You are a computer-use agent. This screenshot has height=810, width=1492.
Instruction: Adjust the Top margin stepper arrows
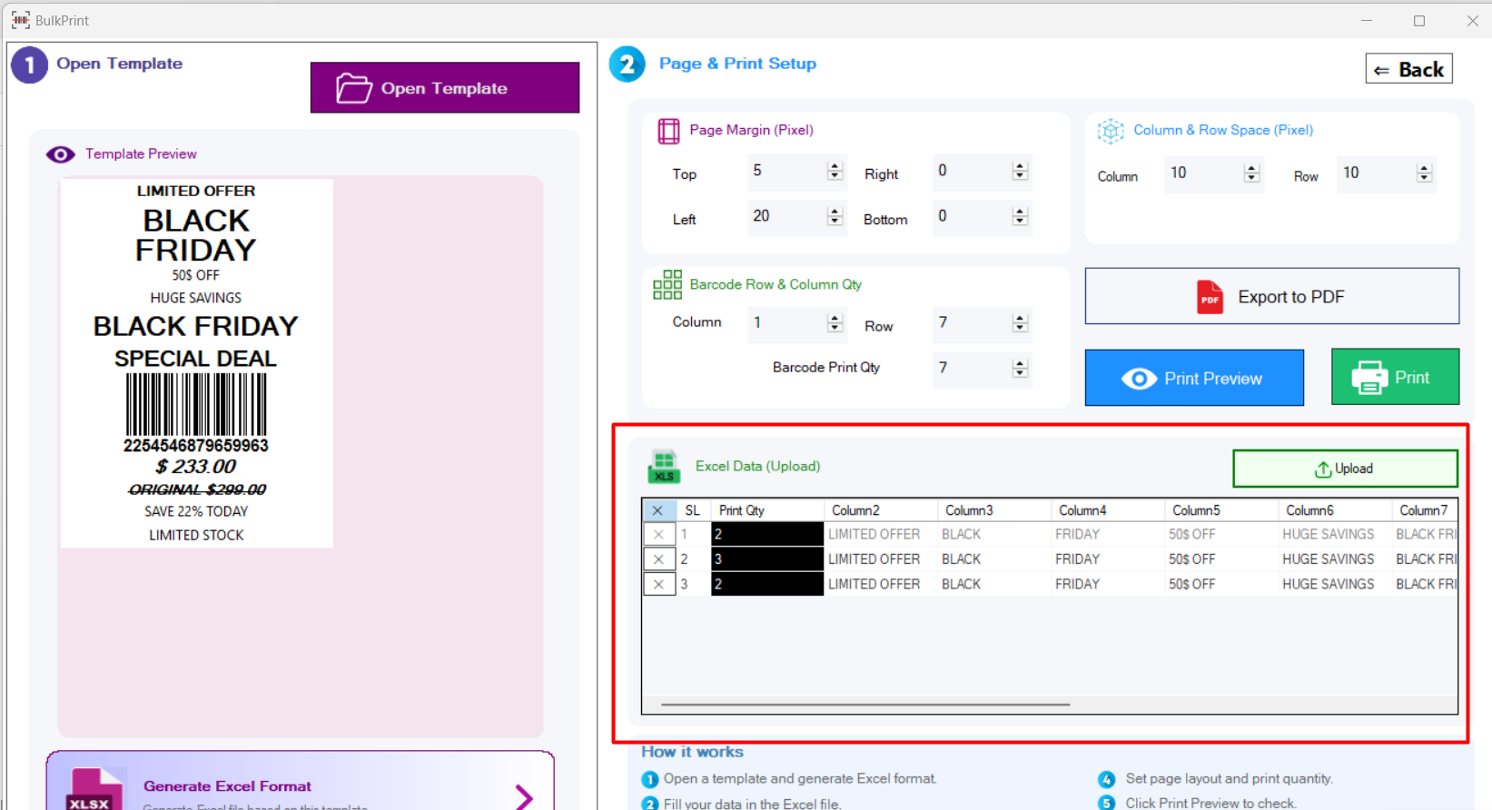[x=835, y=171]
